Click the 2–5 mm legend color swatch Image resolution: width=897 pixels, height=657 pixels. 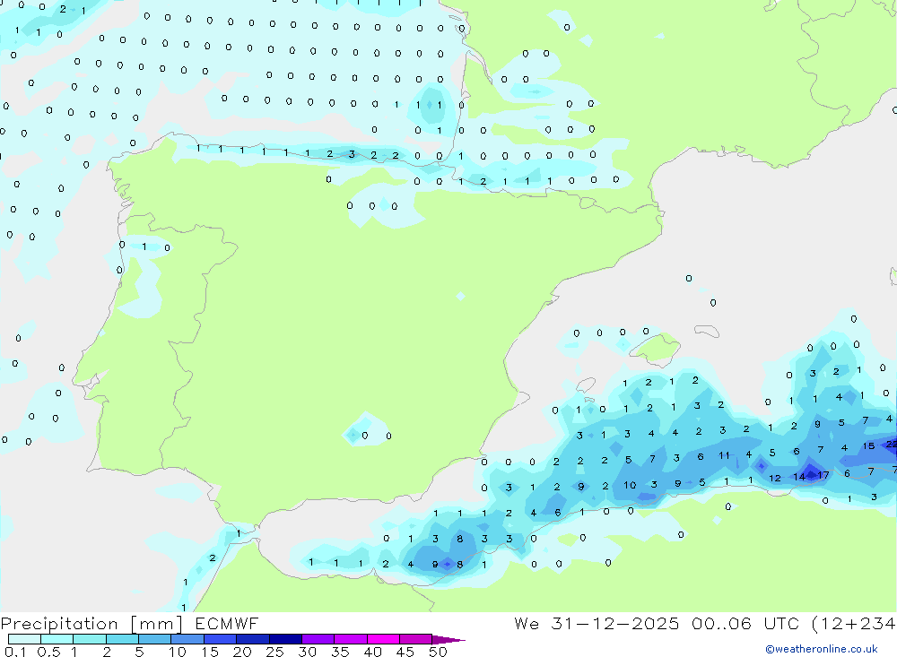(122, 639)
